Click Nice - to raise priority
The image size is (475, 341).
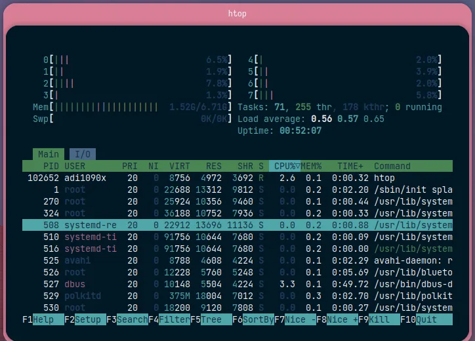pyautogui.click(x=295, y=319)
